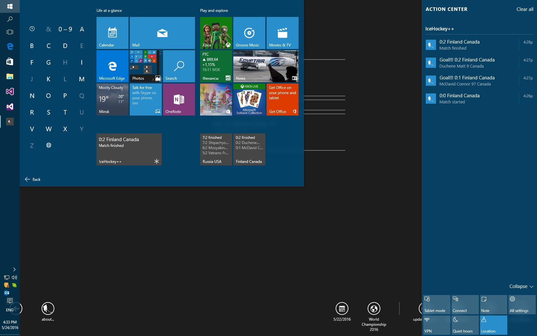Open the OneNote tile
Viewport: 537px width, 336px height.
pos(179,100)
